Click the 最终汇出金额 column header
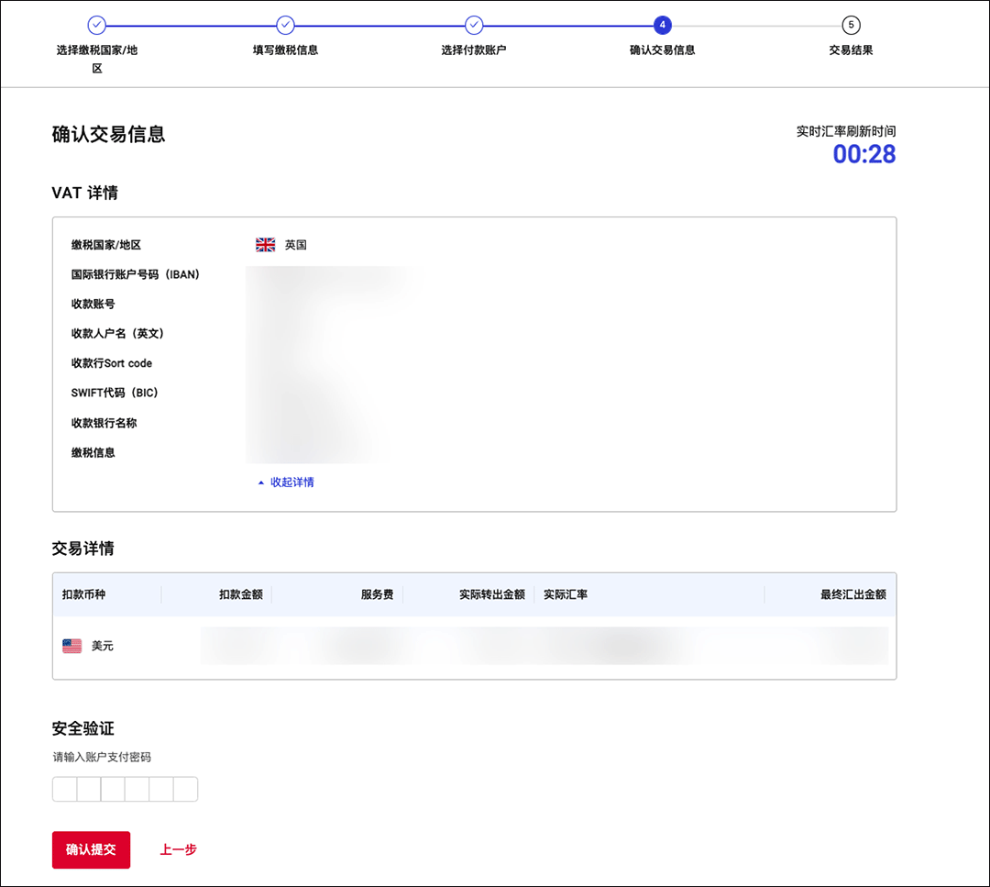The image size is (990, 887). coord(852,594)
